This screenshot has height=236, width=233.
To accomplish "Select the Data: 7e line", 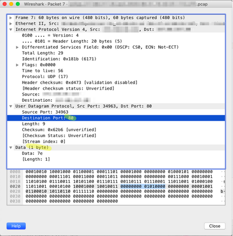I will click(x=32, y=154).
